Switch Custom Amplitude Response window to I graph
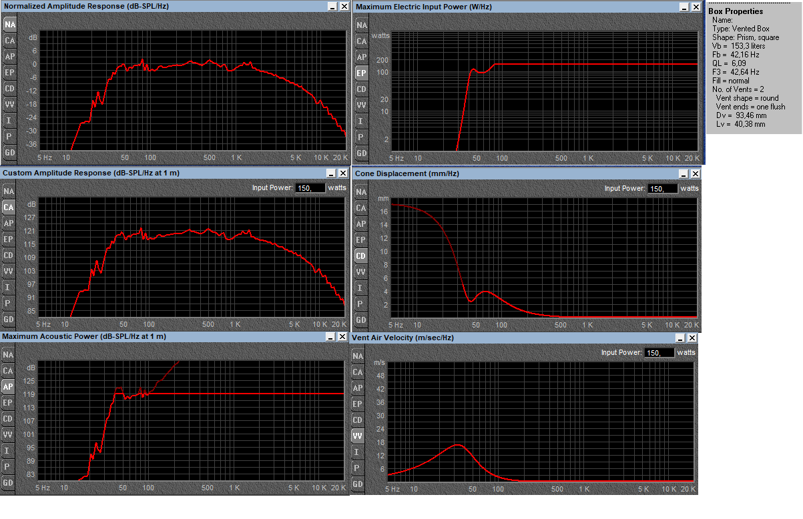 tap(9, 288)
